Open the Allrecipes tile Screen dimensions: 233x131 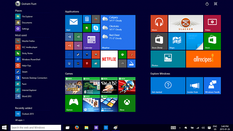(203, 59)
